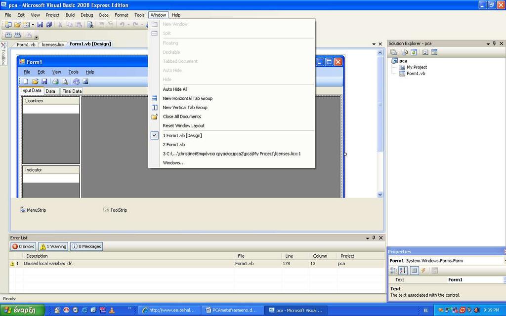Screen dimensions: 506x316
Task: Toggle the Properties grid view button
Action: click(x=414, y=271)
